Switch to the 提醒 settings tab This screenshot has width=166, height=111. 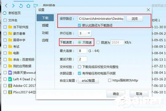45,25
